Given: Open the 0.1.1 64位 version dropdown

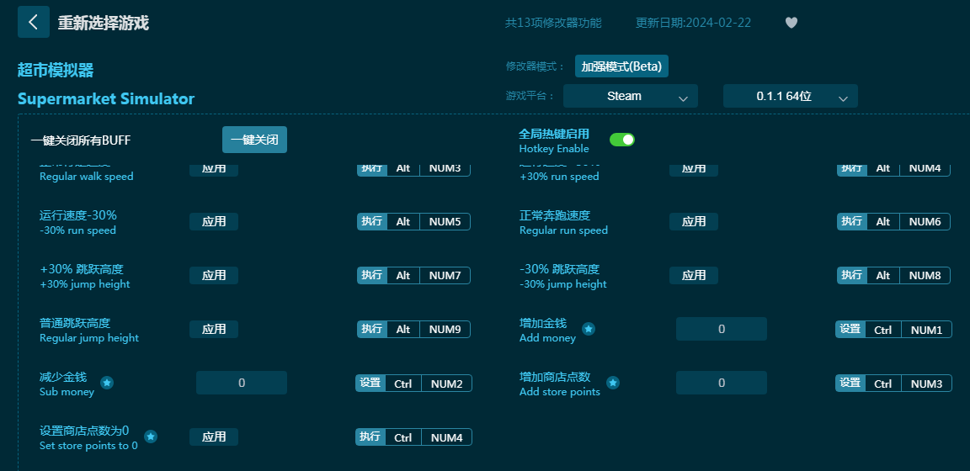Looking at the screenshot, I should click(791, 96).
